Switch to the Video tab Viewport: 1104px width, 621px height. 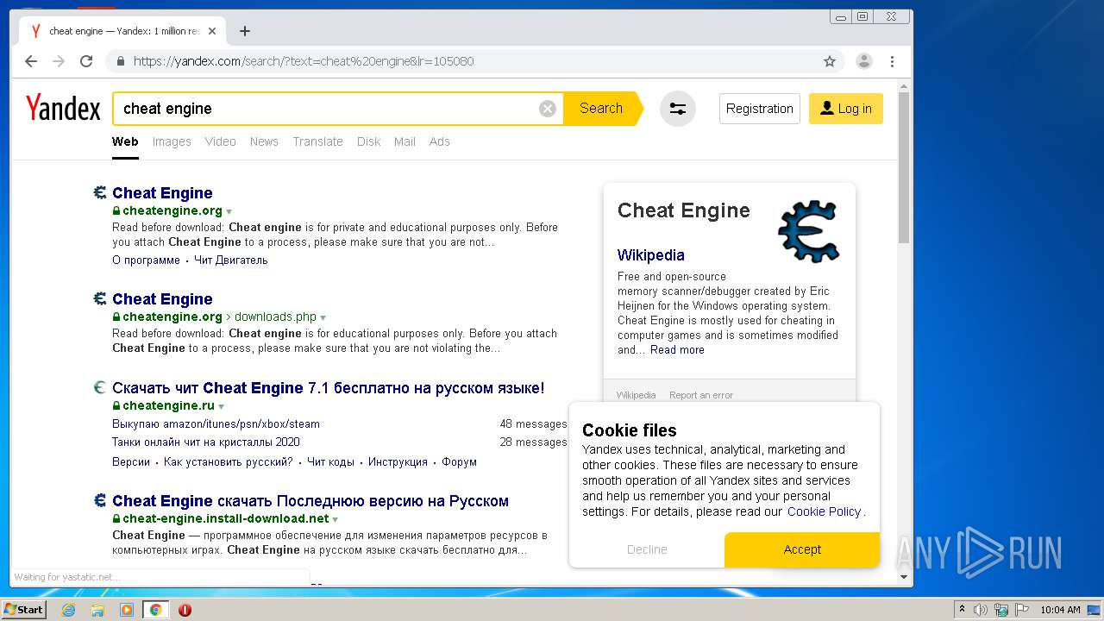(x=220, y=141)
